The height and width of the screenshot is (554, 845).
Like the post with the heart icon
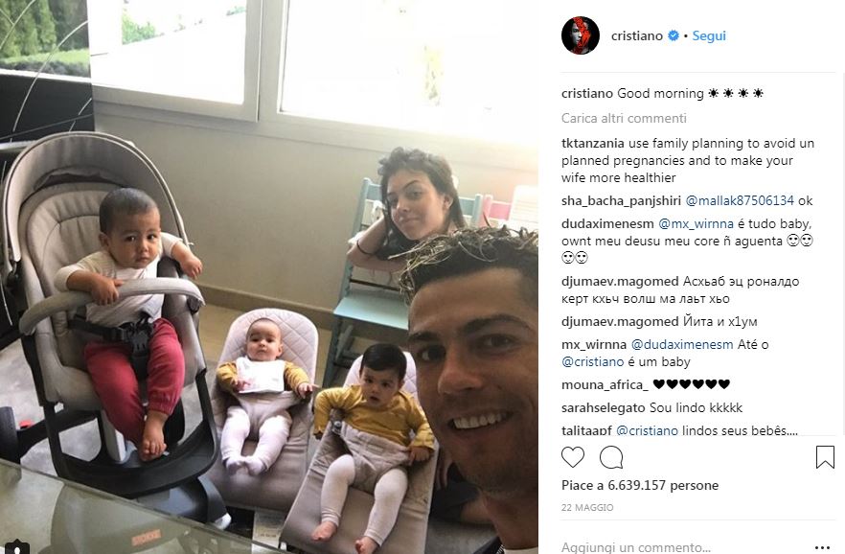[x=572, y=457]
